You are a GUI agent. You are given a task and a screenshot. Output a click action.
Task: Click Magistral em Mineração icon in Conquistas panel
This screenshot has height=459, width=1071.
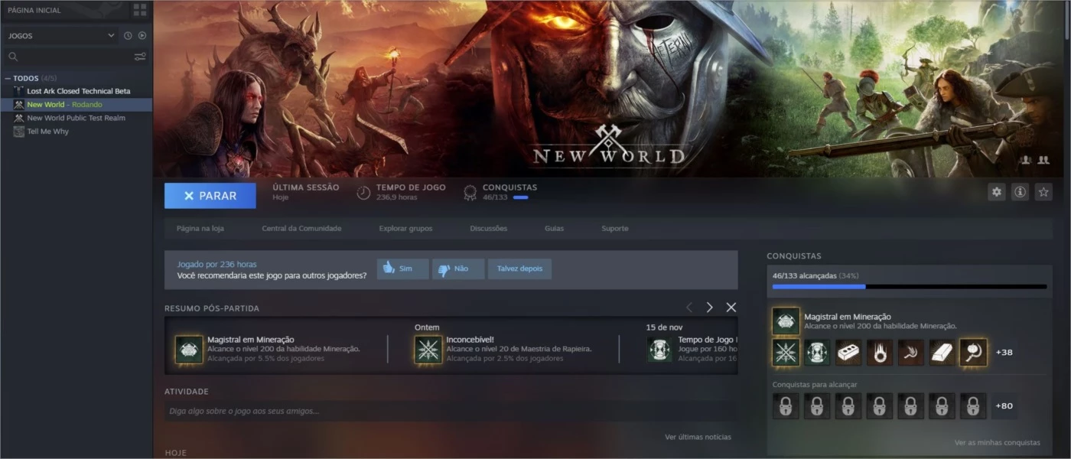pos(786,321)
